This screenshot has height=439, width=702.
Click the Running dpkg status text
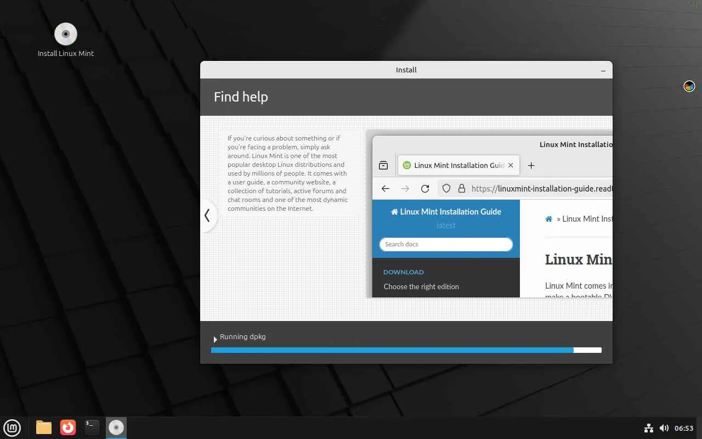click(243, 336)
